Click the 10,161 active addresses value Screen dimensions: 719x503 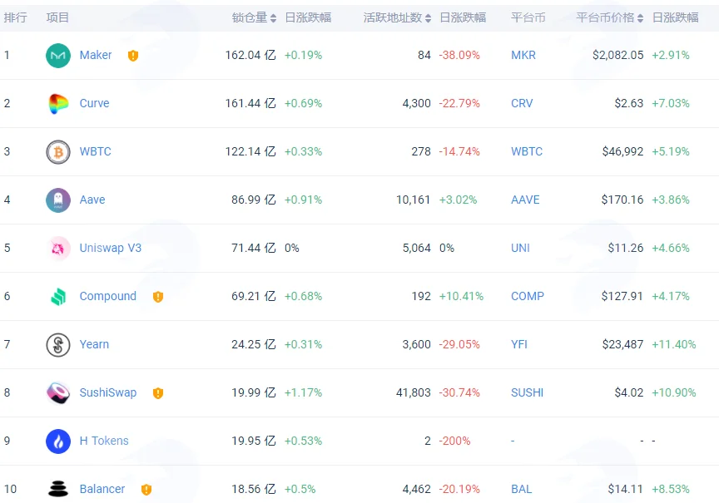(413, 200)
